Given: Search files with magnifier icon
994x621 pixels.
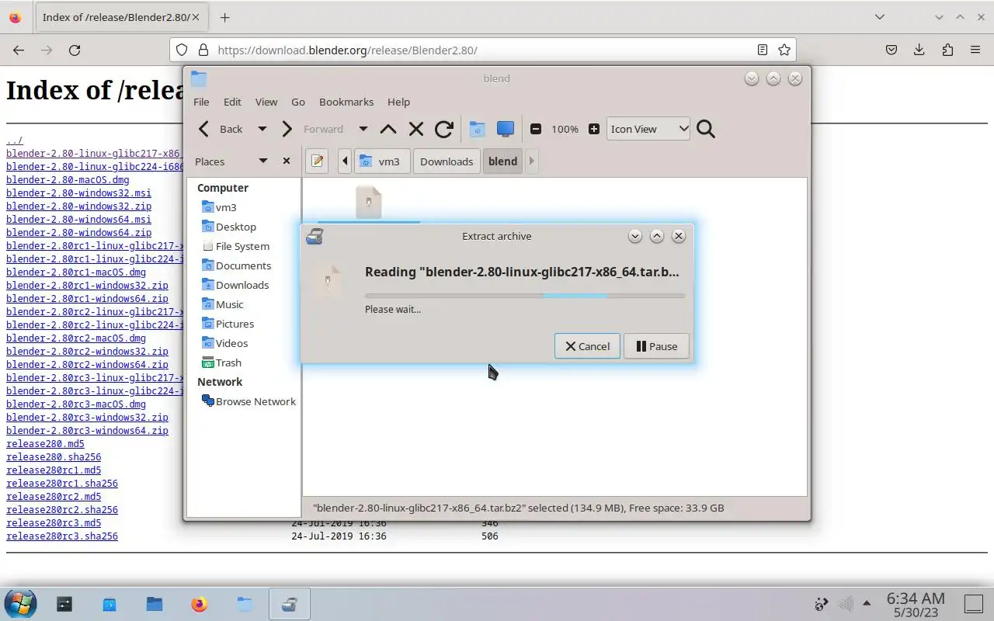Looking at the screenshot, I should point(705,129).
